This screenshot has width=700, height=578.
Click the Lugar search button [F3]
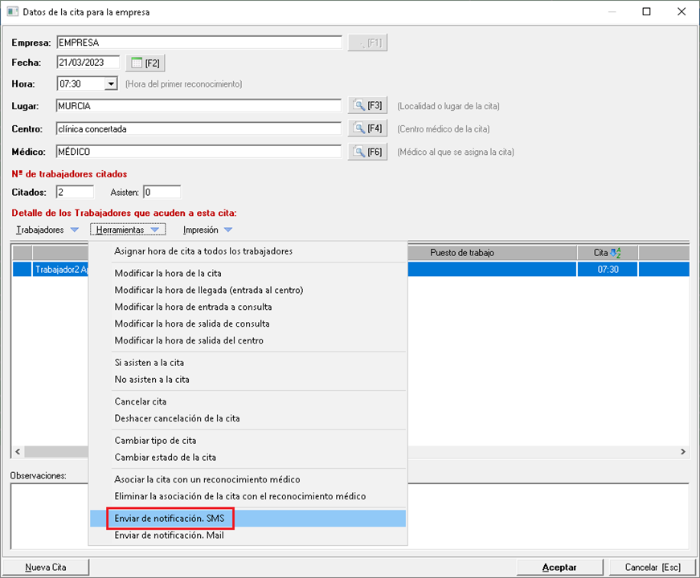[367, 106]
